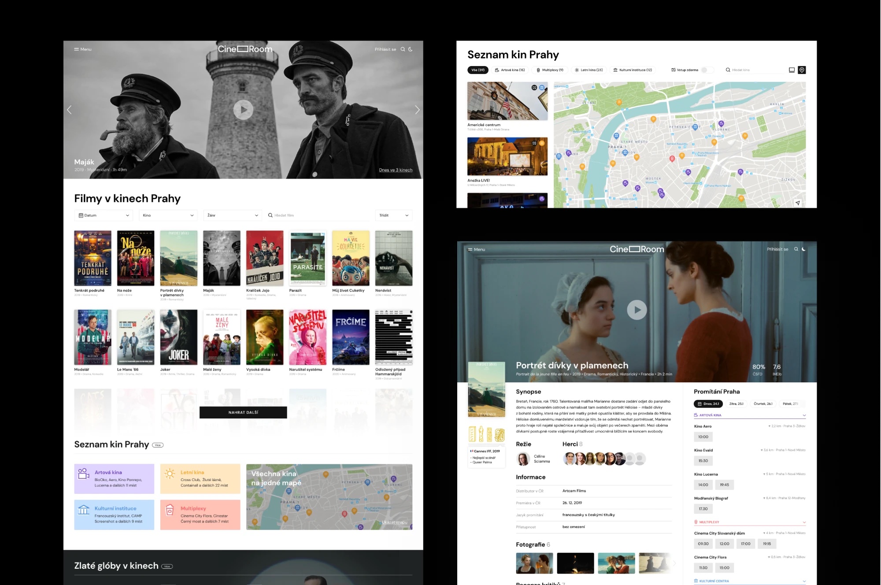The height and width of the screenshot is (585, 881).
Task: Click Ukázat mapu link on map card
Action: tap(395, 522)
